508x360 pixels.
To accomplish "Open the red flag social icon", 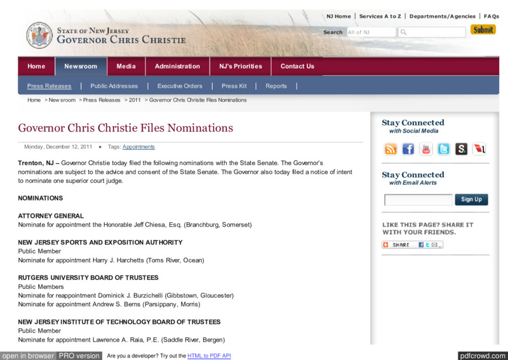I will pos(479,149).
